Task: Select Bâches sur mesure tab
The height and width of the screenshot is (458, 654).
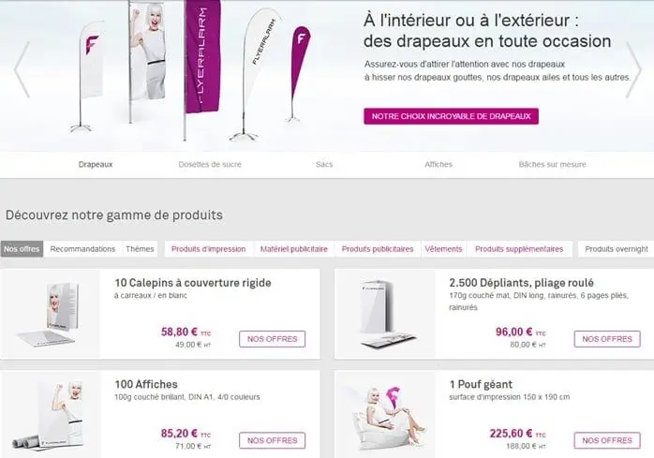Action: pyautogui.click(x=552, y=164)
